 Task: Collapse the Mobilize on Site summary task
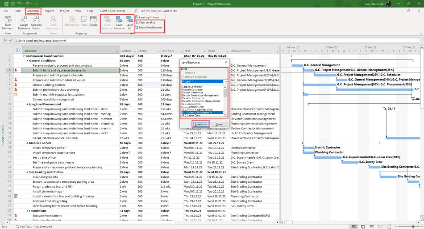pyautogui.click(x=27, y=143)
